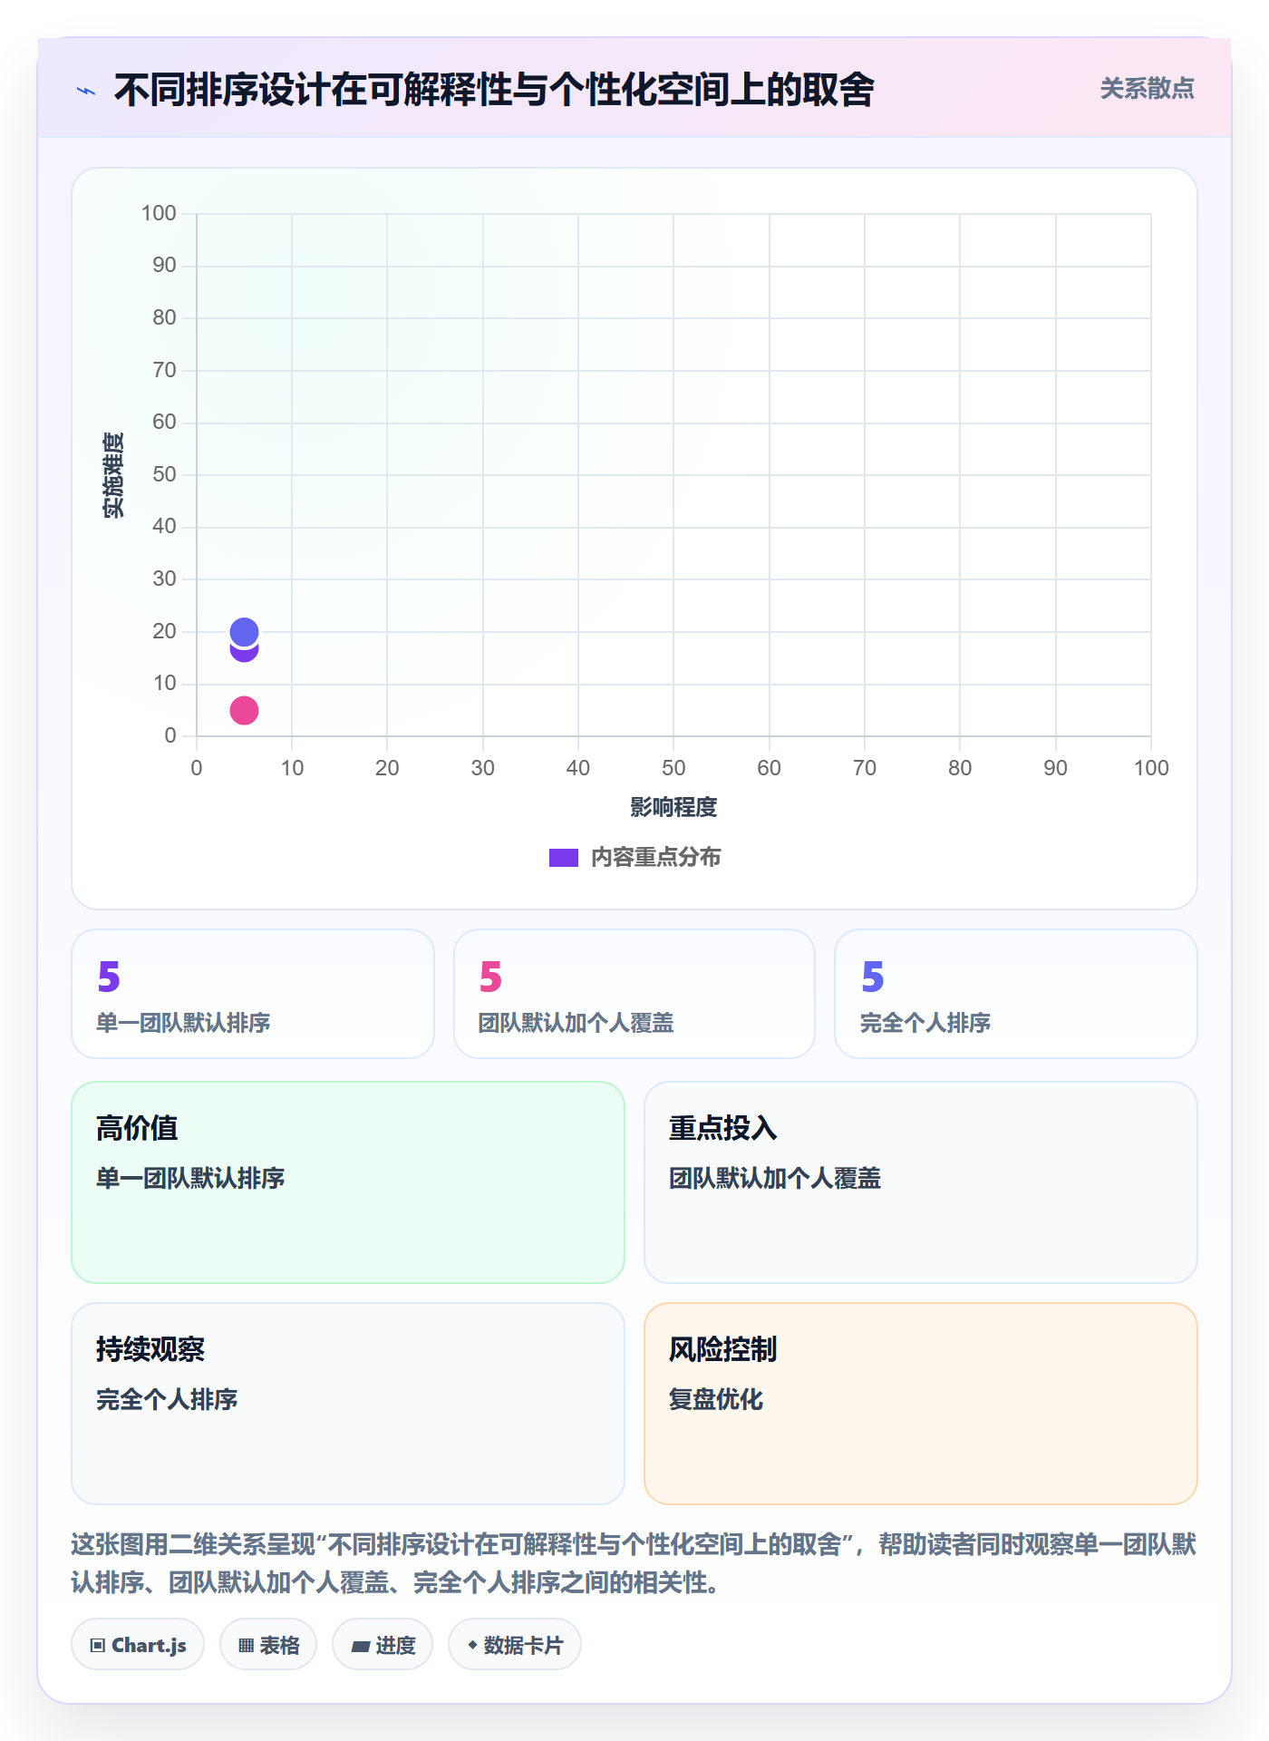The height and width of the screenshot is (1741, 1269).
Task: Select the 完全个人排序 stat card
Action: [1016, 994]
